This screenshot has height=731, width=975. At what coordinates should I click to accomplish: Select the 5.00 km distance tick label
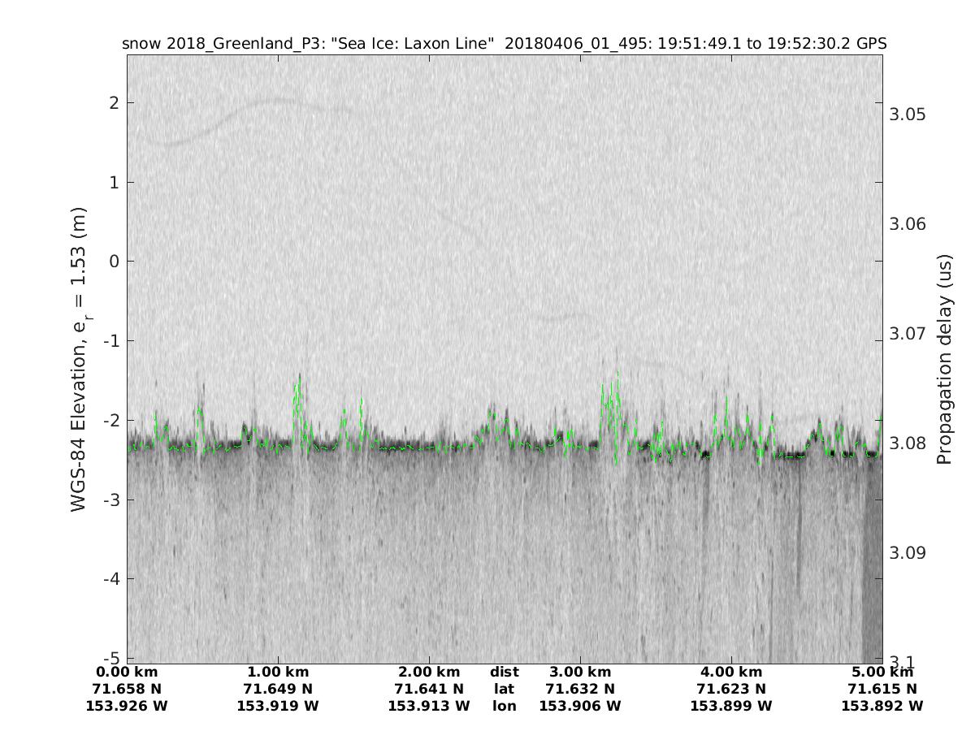(x=882, y=672)
